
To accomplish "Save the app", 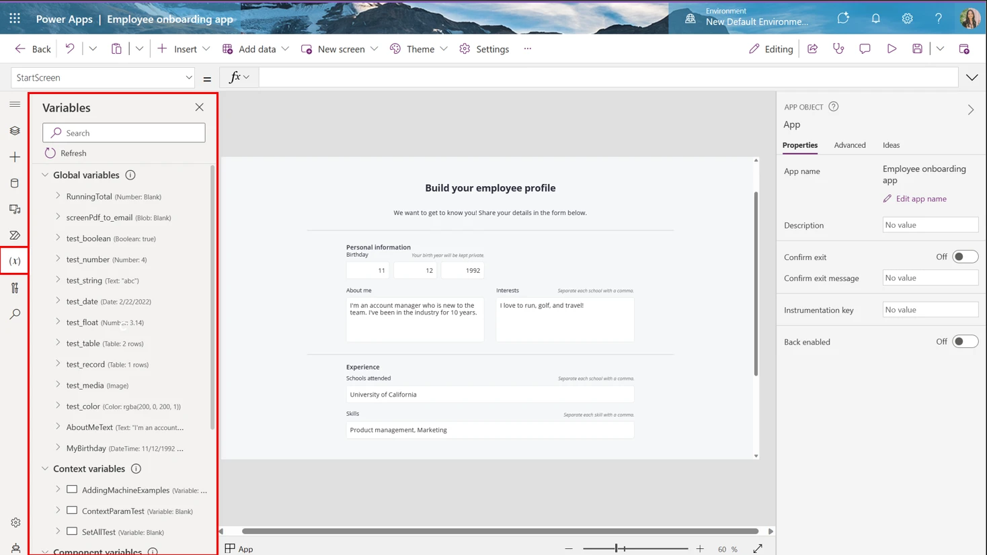I will 918,48.
